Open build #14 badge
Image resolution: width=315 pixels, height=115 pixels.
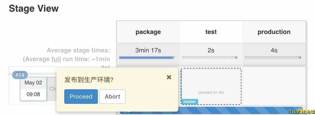point(20,75)
